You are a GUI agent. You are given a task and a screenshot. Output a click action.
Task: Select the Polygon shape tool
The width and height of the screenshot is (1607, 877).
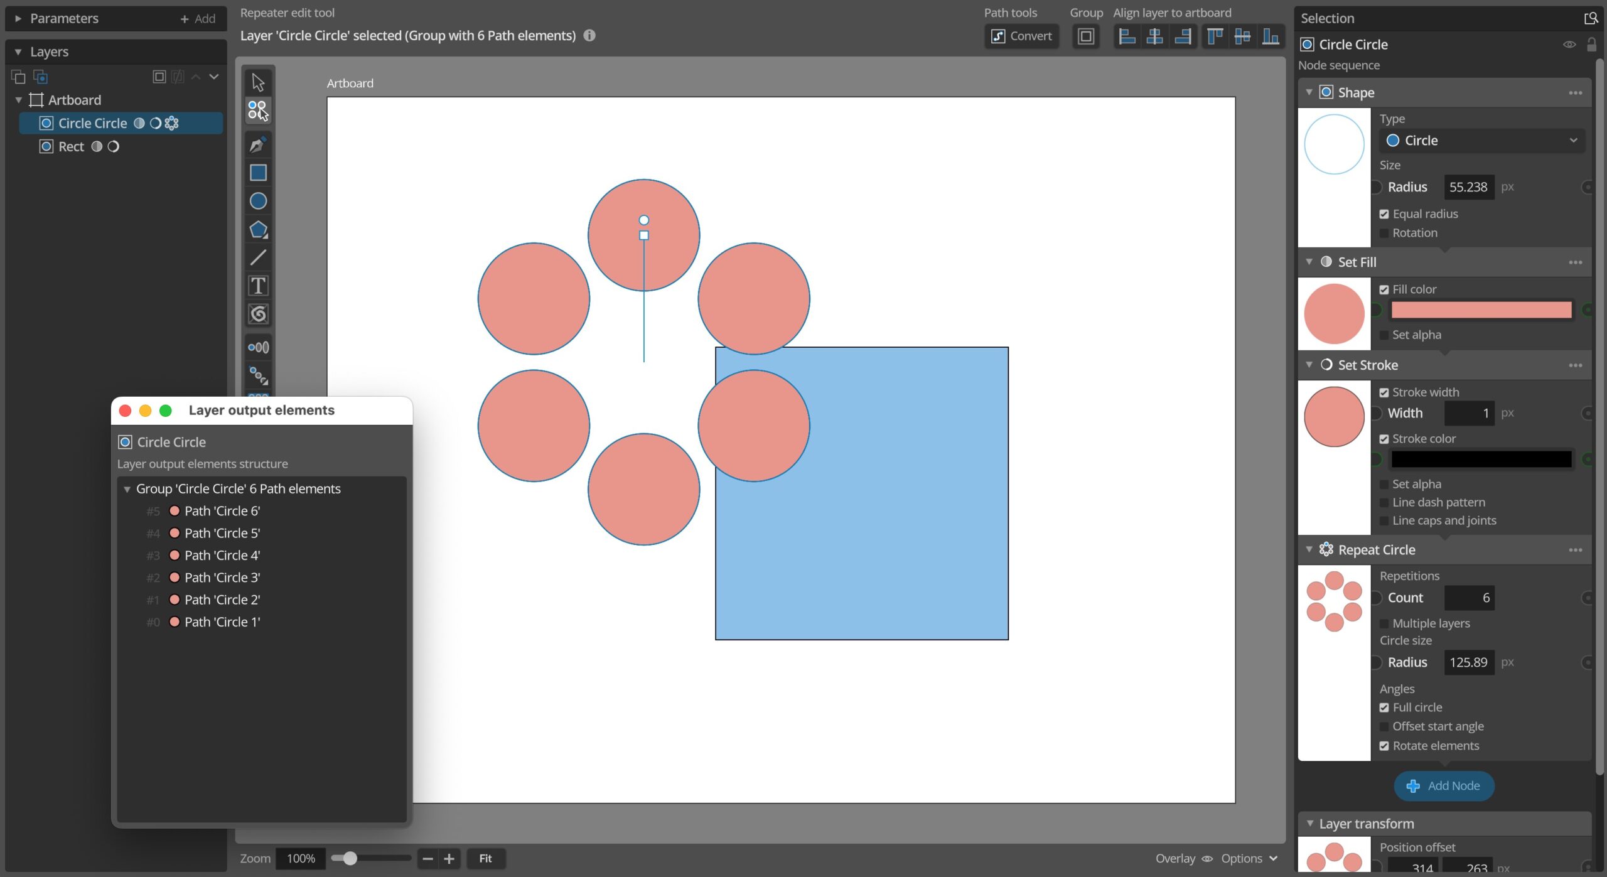click(x=257, y=229)
